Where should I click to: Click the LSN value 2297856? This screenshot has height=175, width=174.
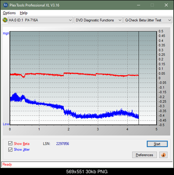(63, 144)
